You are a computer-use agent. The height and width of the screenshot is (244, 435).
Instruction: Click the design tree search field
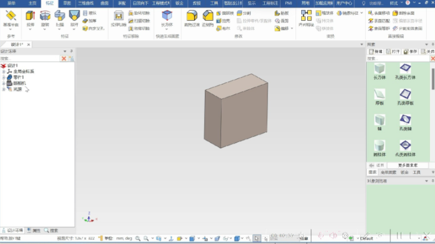[29, 58]
